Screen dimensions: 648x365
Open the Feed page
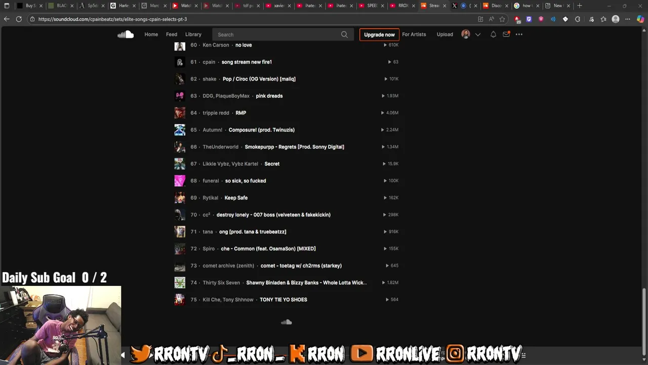point(172,34)
